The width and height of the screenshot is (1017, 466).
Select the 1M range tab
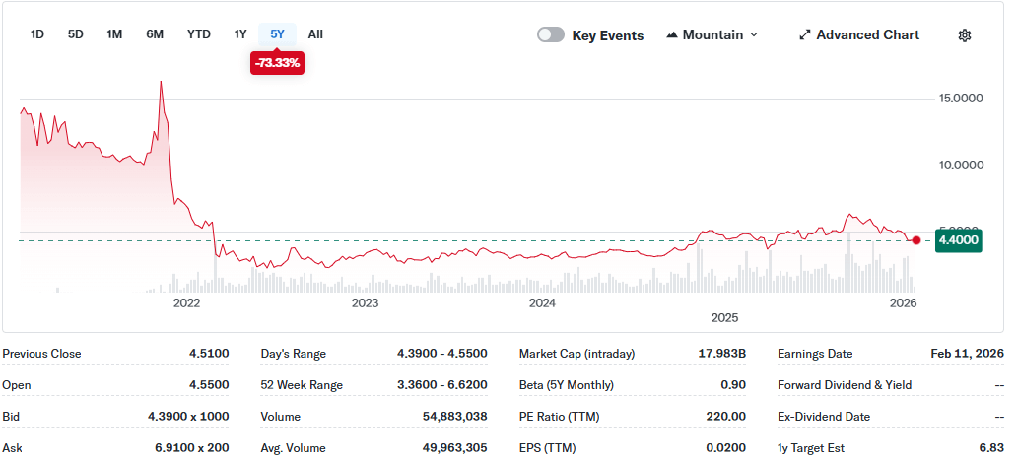click(114, 34)
